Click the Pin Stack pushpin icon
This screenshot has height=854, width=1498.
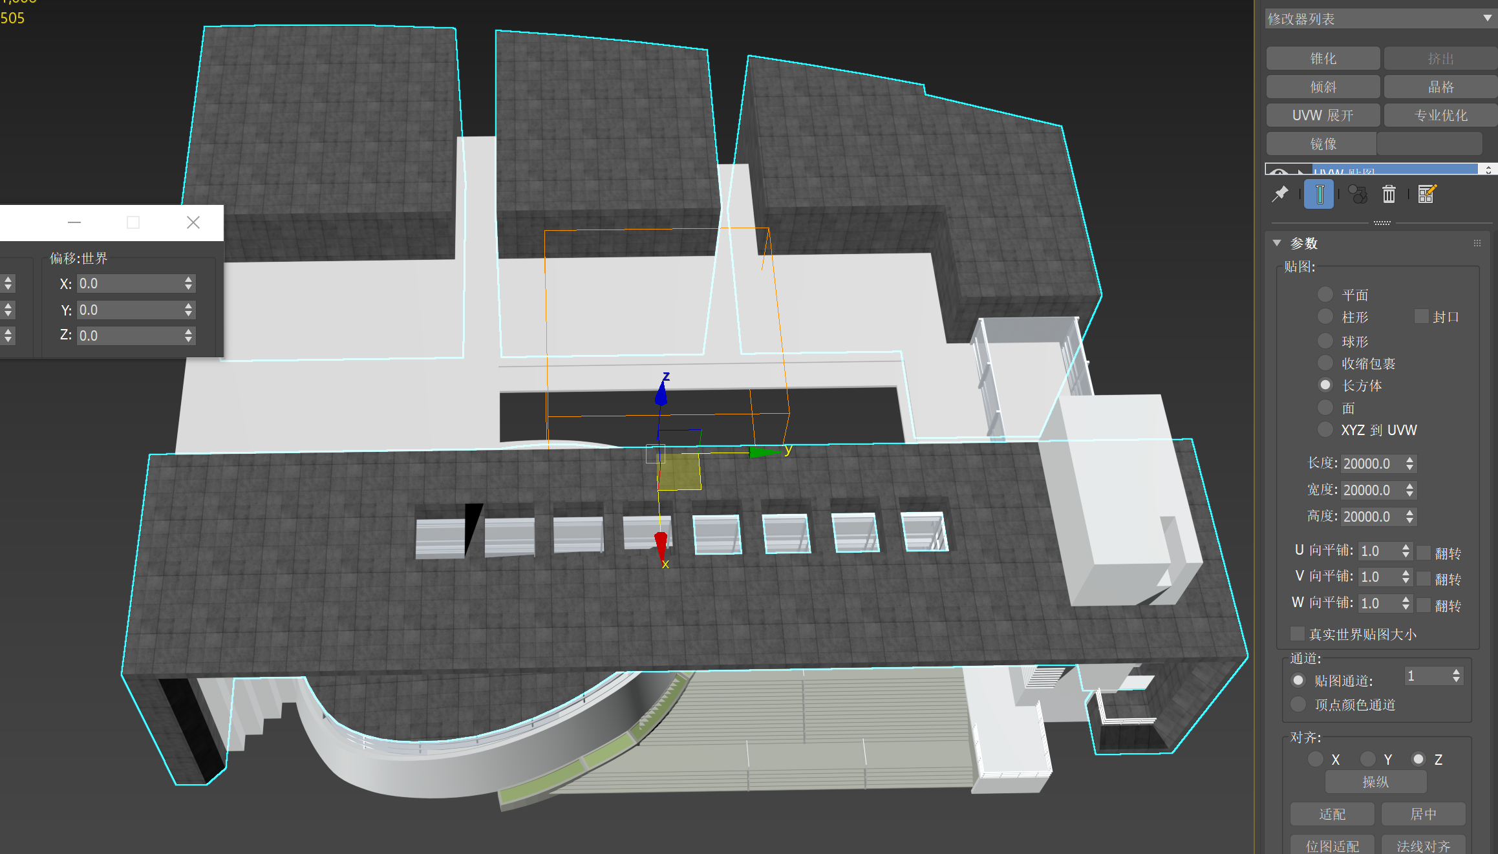(1279, 194)
